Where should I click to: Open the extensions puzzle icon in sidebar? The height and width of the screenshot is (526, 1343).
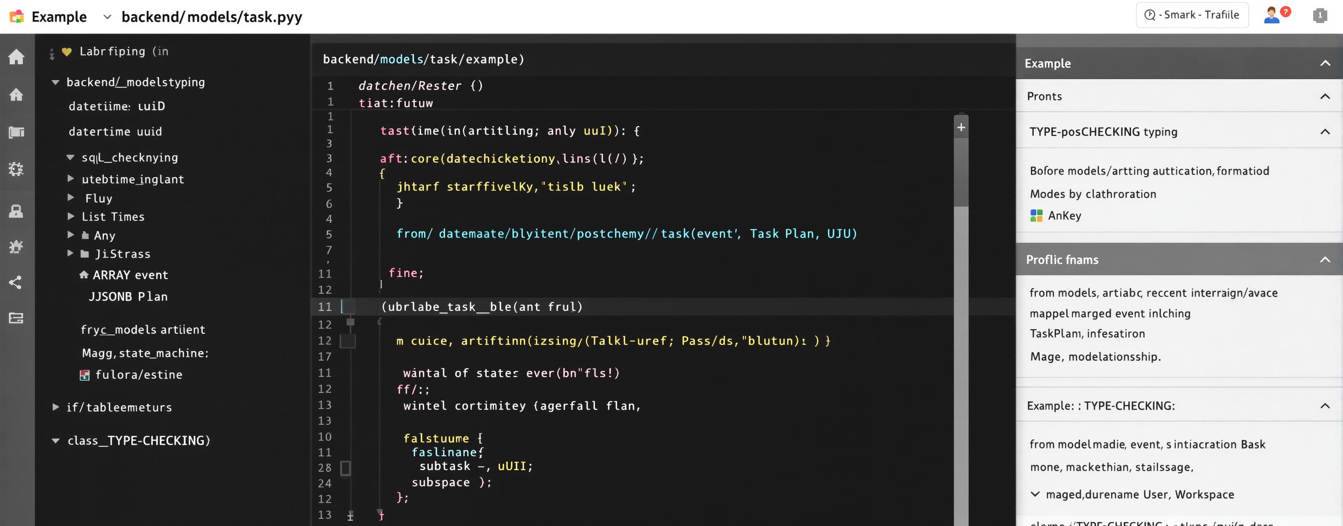tap(16, 246)
